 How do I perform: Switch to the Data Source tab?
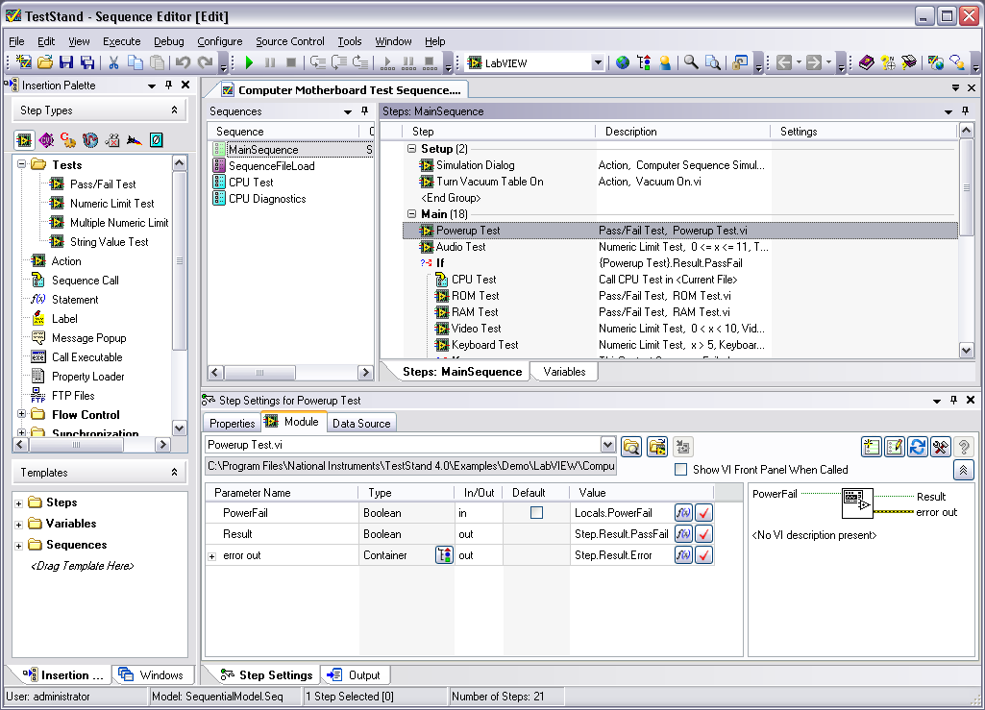(361, 423)
